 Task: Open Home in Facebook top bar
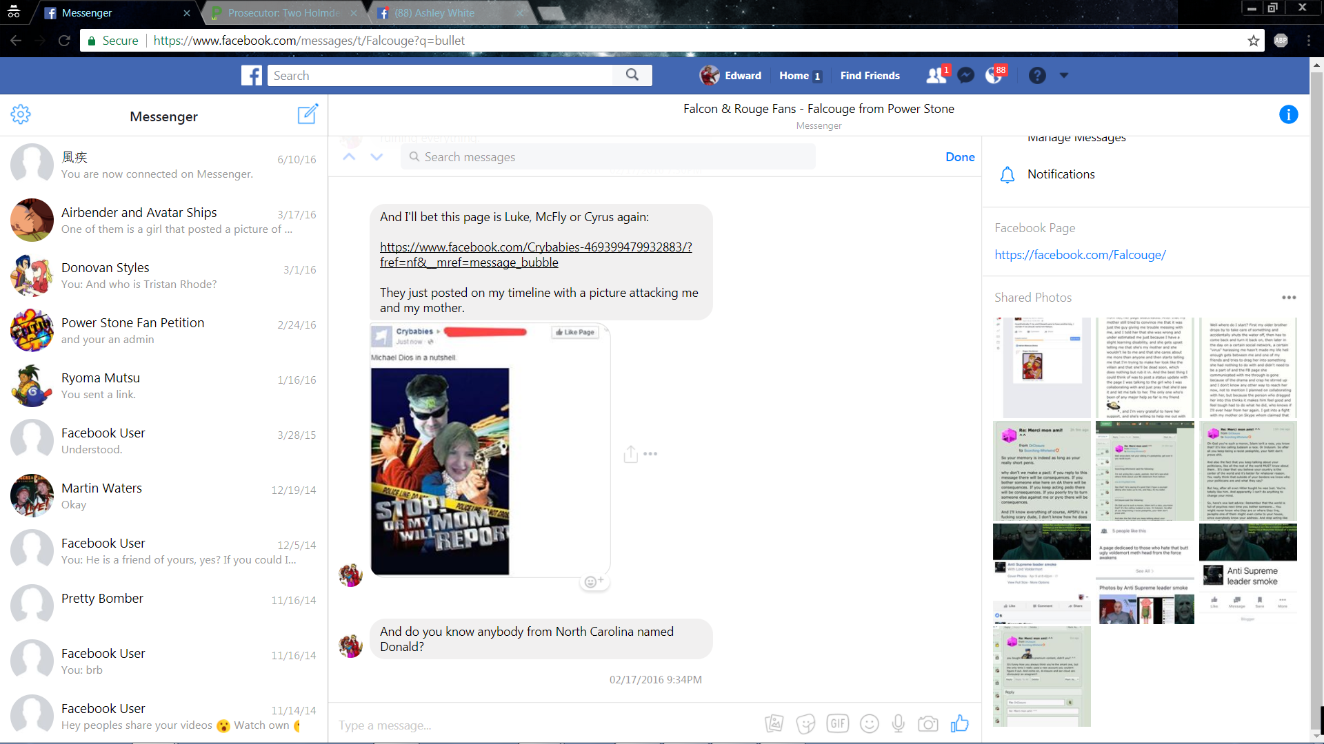coord(800,76)
